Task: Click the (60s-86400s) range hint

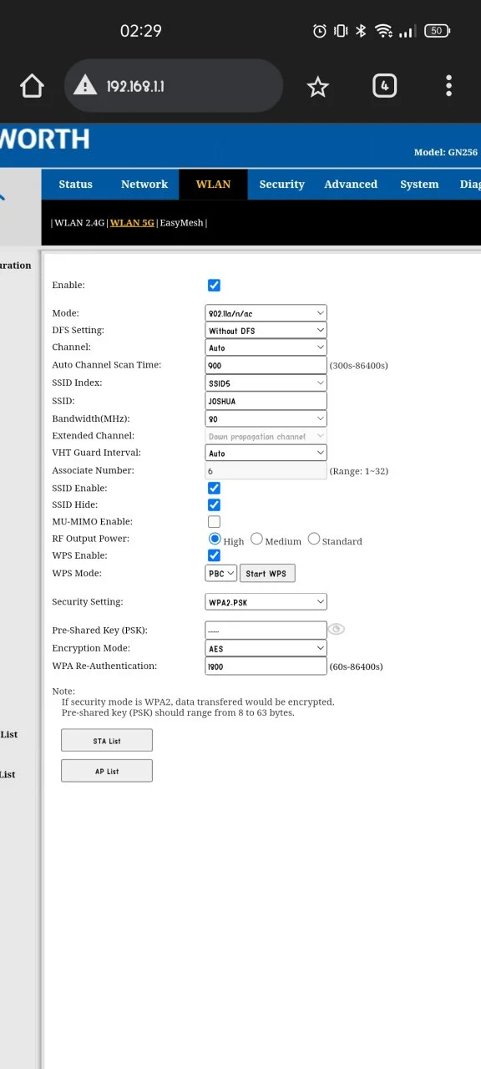Action: point(356,666)
